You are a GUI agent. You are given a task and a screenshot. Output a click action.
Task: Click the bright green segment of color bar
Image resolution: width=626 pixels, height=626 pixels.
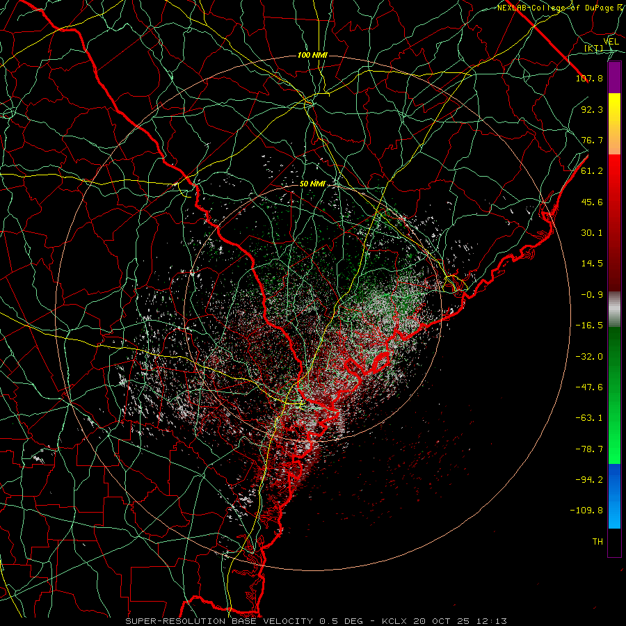point(614,395)
